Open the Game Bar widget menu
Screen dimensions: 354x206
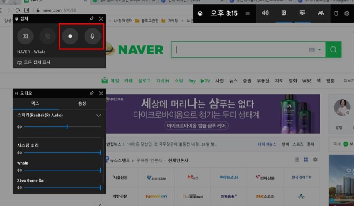pyautogui.click(x=248, y=13)
